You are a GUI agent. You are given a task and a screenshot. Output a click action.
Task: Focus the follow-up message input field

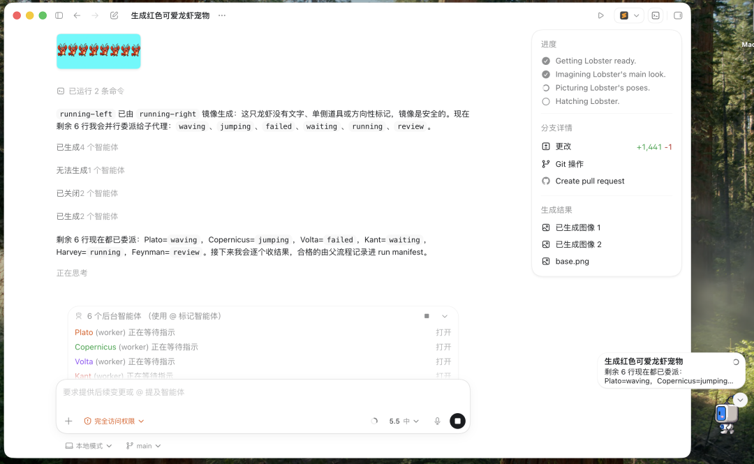pyautogui.click(x=263, y=392)
